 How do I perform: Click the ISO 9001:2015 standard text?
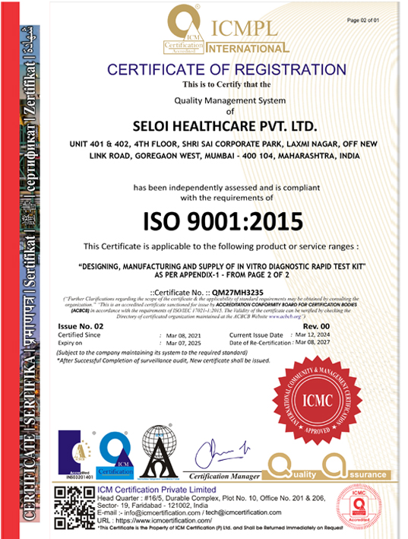point(223,221)
